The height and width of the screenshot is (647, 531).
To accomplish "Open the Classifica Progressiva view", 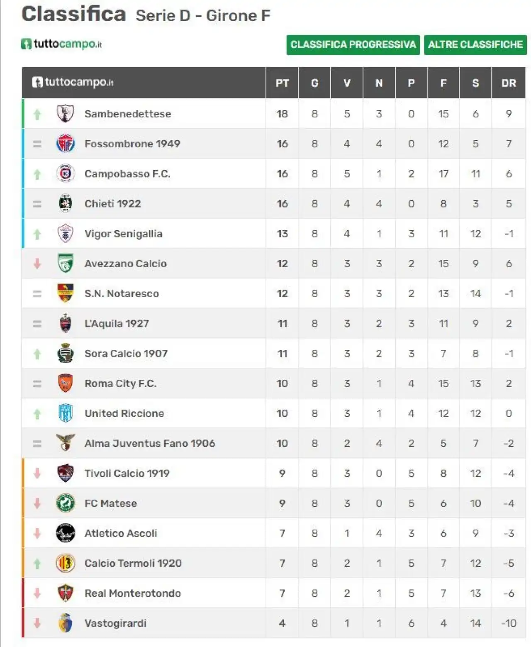I will pyautogui.click(x=353, y=44).
